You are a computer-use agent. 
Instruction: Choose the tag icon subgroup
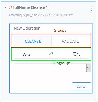click(51, 54)
